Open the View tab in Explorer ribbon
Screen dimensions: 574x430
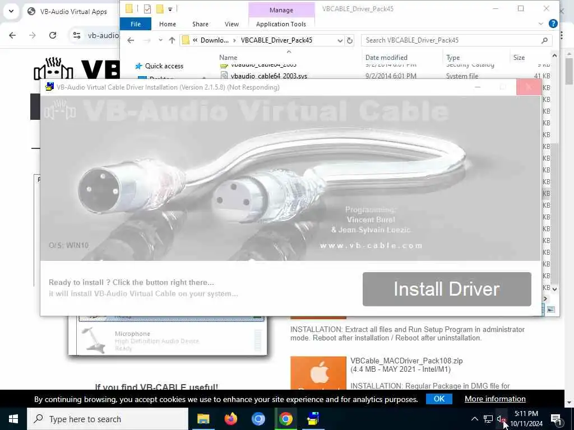pyautogui.click(x=232, y=24)
